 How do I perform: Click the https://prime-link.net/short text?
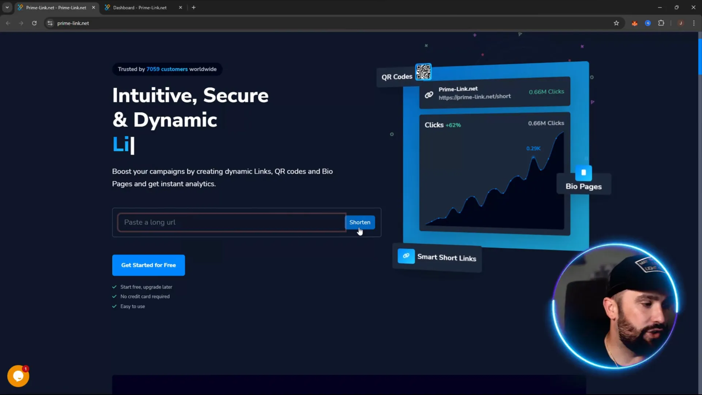[x=475, y=97]
